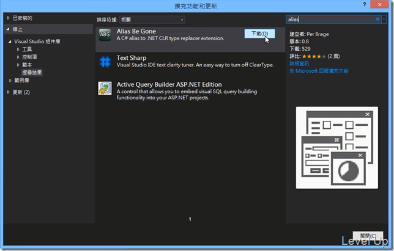Expand the 範本 templates node

[x=18, y=65]
